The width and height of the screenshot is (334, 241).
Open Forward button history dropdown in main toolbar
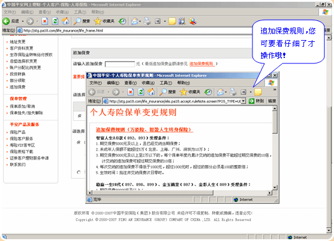coord(37,22)
